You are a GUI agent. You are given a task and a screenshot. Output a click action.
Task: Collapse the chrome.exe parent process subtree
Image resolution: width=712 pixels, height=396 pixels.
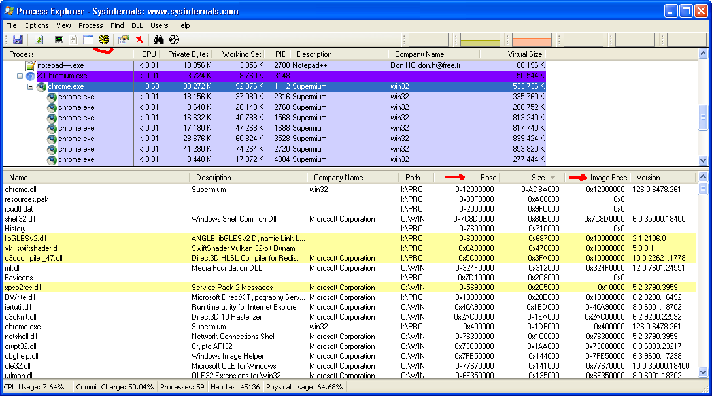click(31, 86)
